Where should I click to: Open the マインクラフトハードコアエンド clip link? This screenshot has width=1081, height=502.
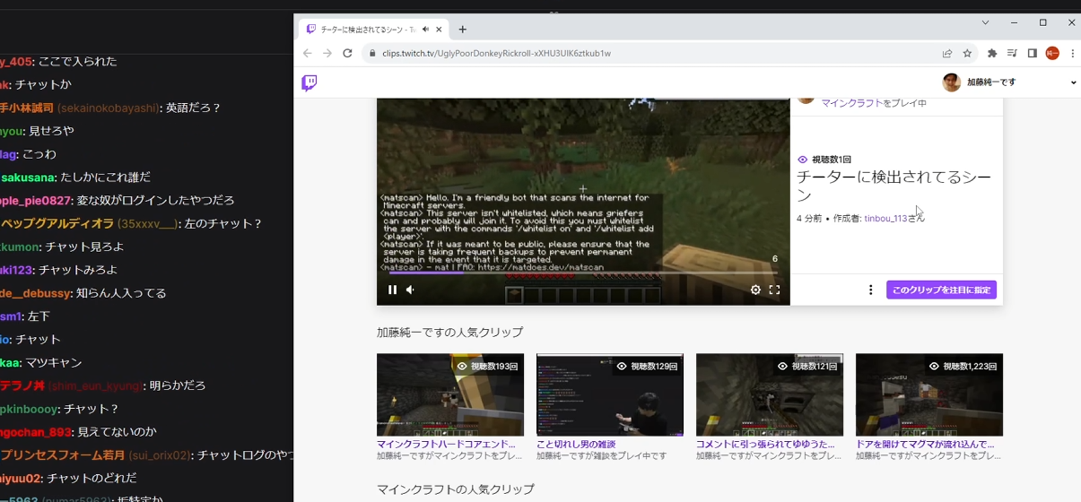click(447, 444)
